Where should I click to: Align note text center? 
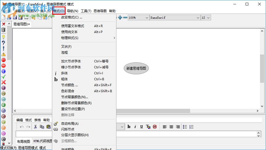pyautogui.click(x=171, y=127)
